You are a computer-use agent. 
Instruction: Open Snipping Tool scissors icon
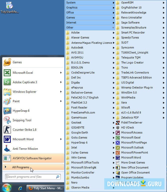[x=7, y=120]
